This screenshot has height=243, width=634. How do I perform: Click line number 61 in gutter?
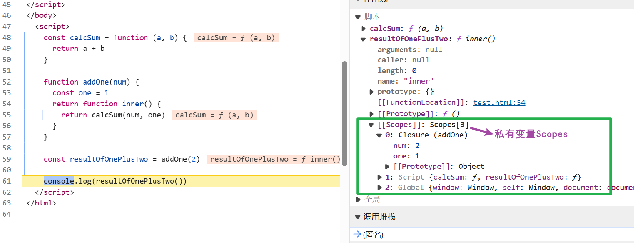[x=7, y=181]
